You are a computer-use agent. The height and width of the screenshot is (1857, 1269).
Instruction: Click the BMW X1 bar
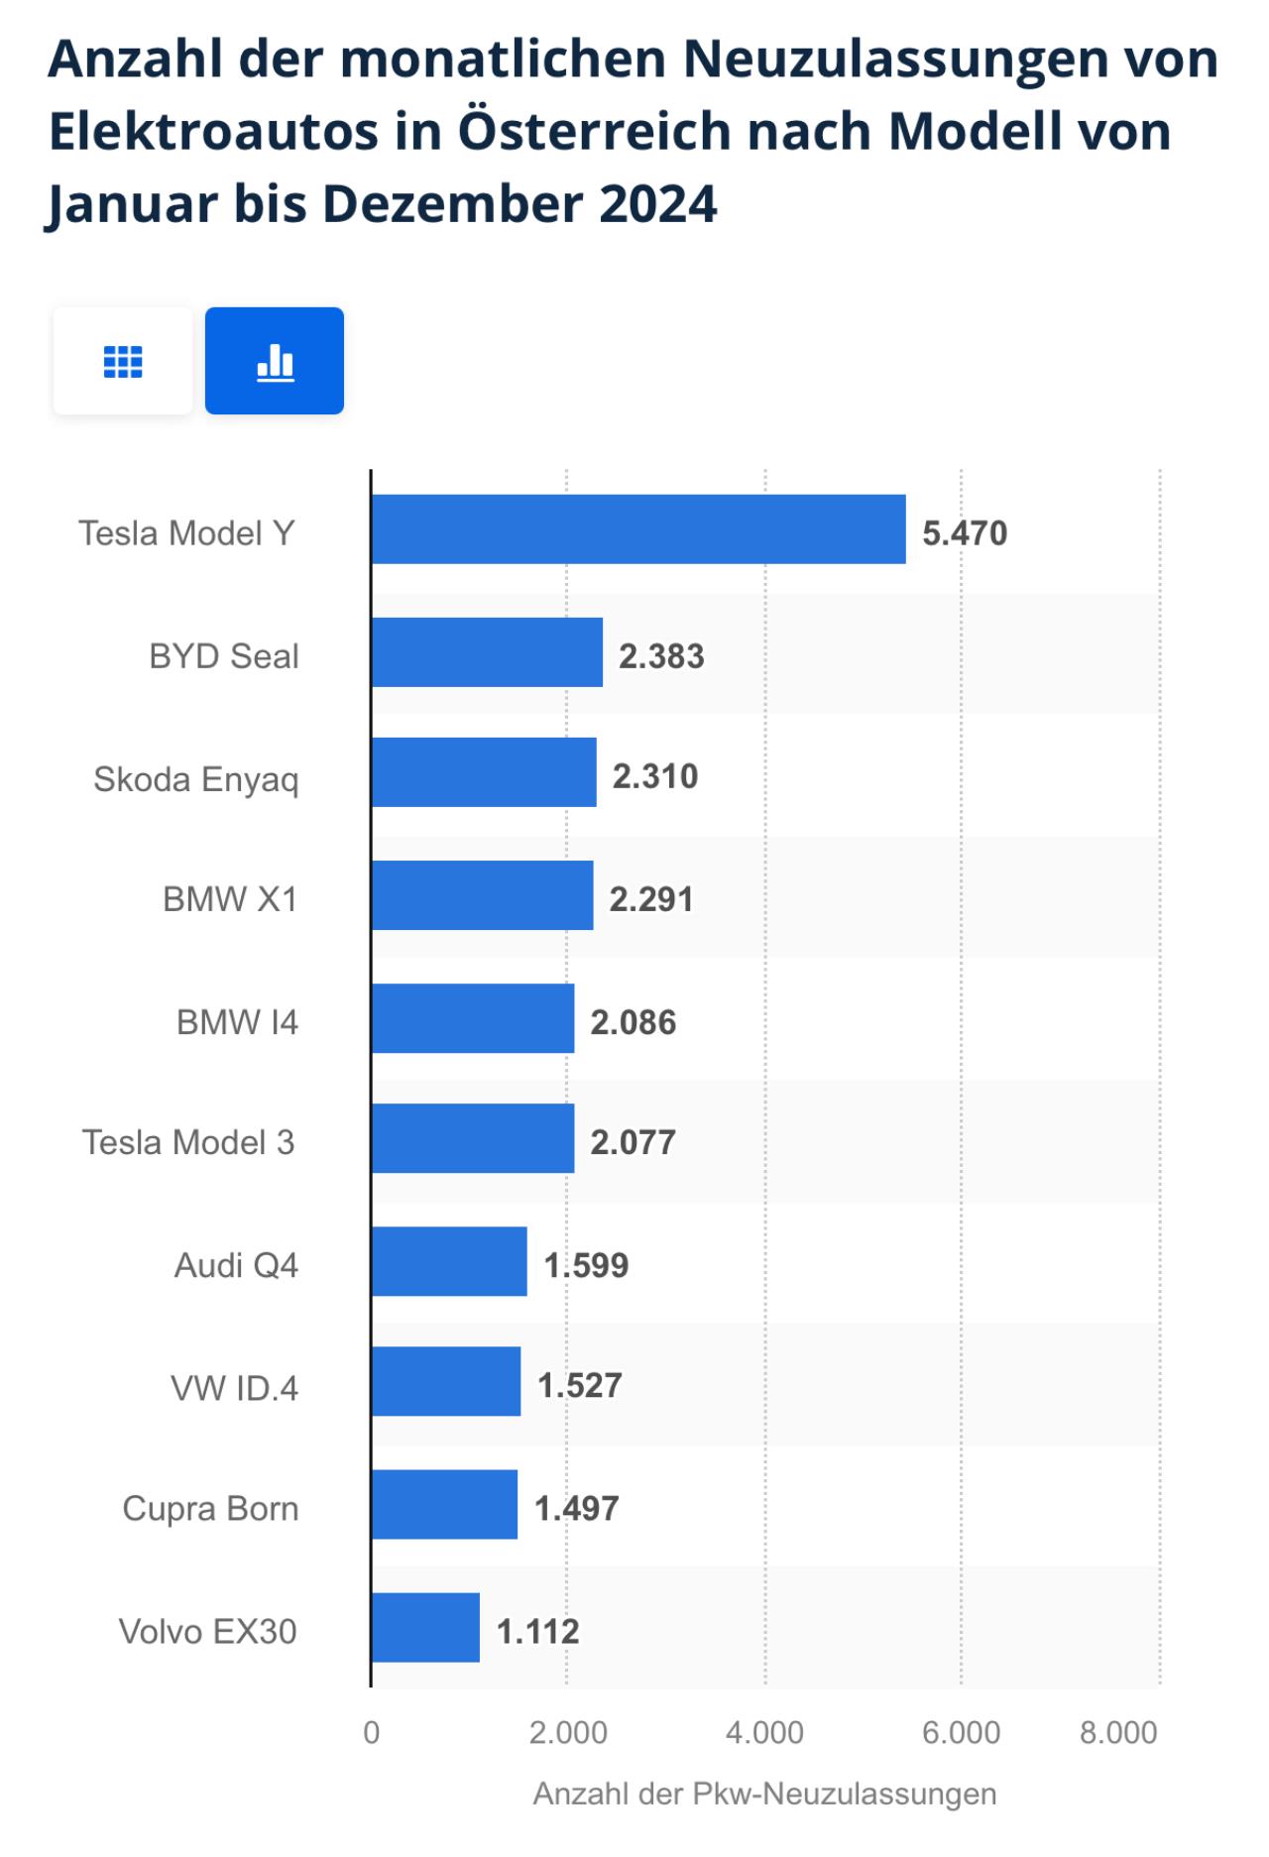click(482, 895)
